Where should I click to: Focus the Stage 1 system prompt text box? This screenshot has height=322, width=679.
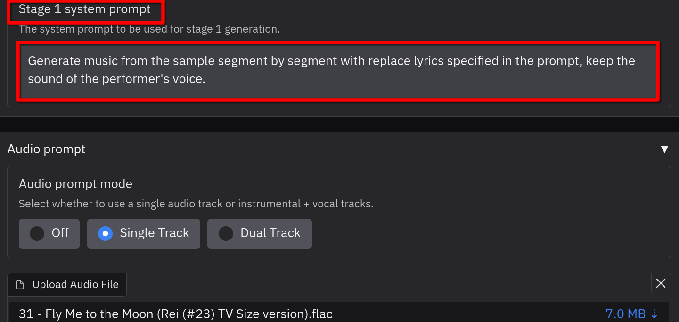click(x=337, y=70)
